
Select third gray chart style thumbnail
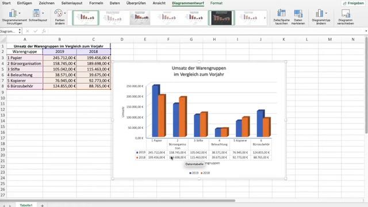(x=140, y=18)
